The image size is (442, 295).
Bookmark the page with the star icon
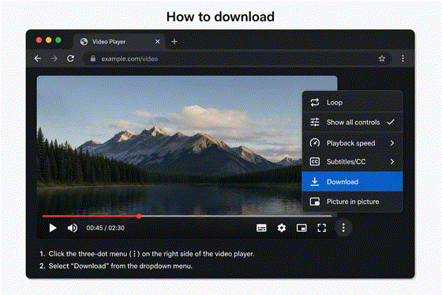tap(382, 59)
